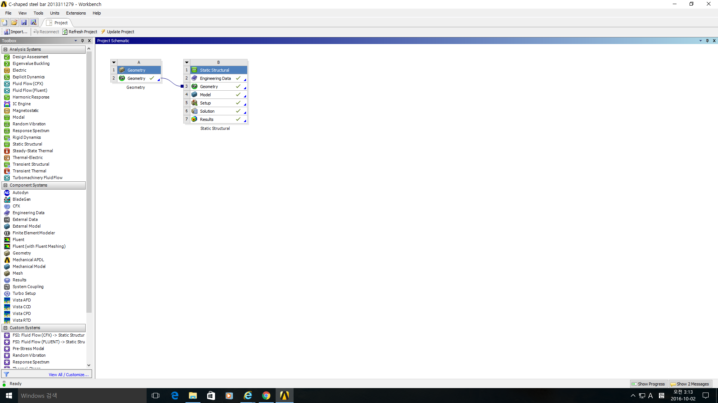Open dropdown arrow of system A header
Screen dimensions: 718x403
114,62
